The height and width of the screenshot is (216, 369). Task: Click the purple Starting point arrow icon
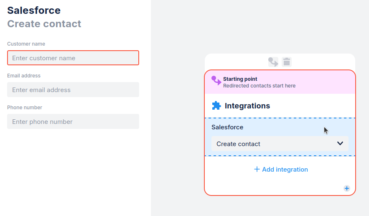[216, 80]
